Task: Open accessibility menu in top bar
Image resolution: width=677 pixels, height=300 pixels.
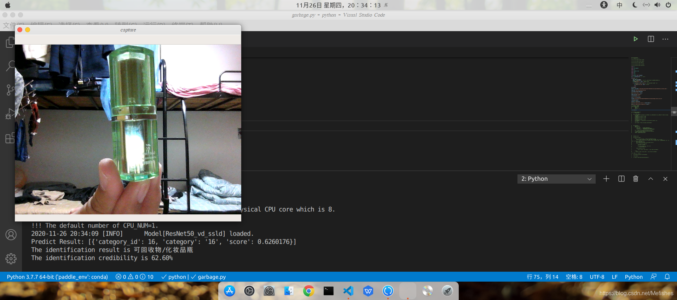Action: coord(604,5)
